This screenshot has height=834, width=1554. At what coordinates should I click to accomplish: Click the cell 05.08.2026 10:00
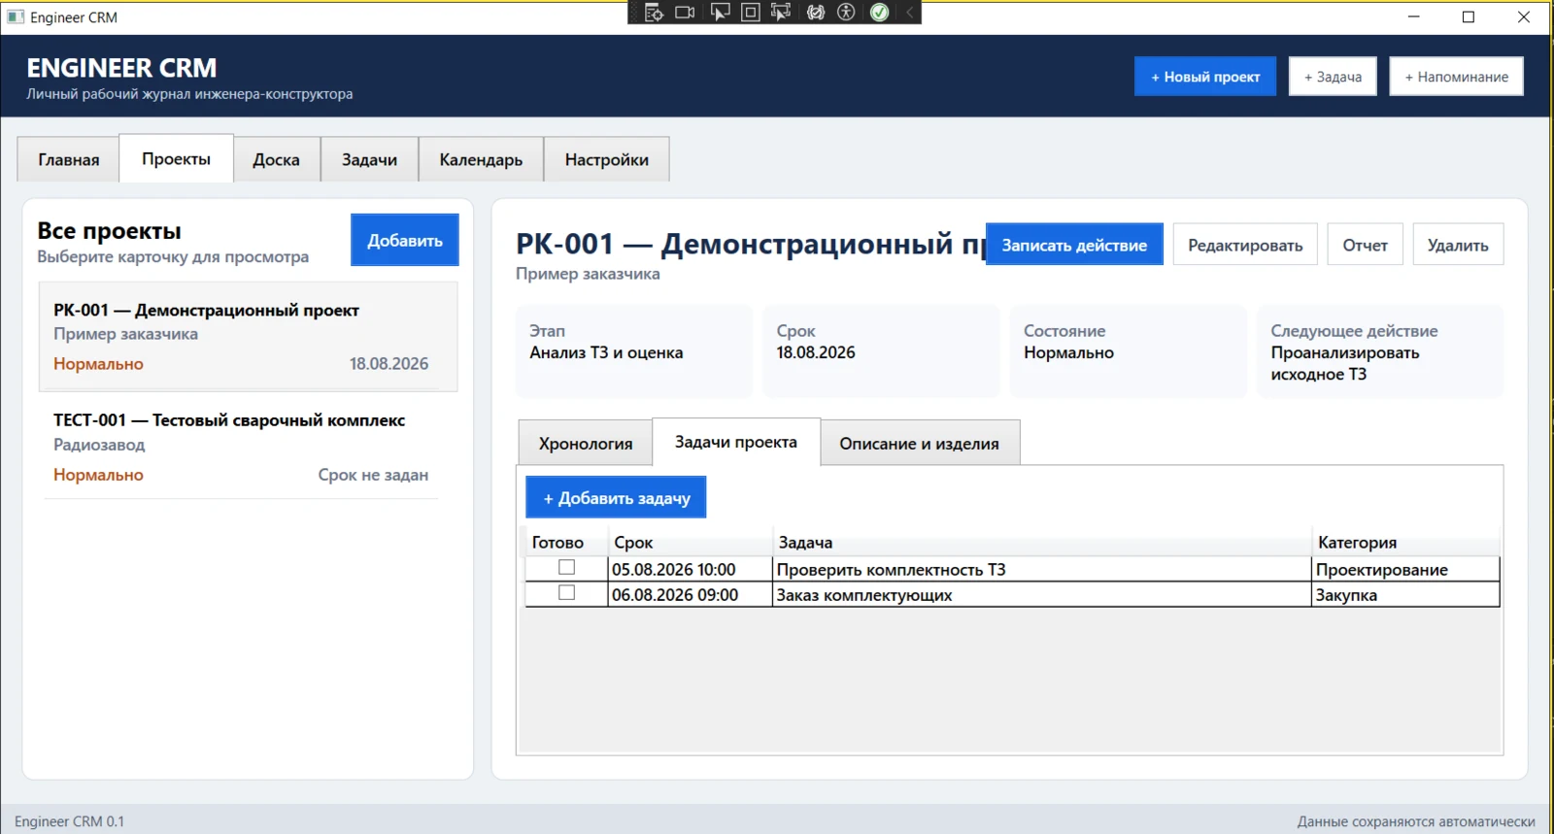click(690, 569)
